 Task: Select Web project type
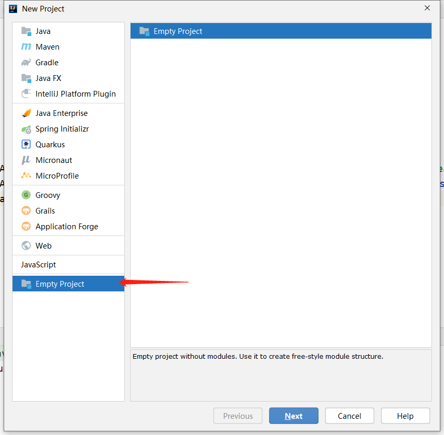[68, 245]
